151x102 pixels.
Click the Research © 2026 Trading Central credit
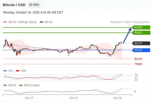(x=130, y=22)
